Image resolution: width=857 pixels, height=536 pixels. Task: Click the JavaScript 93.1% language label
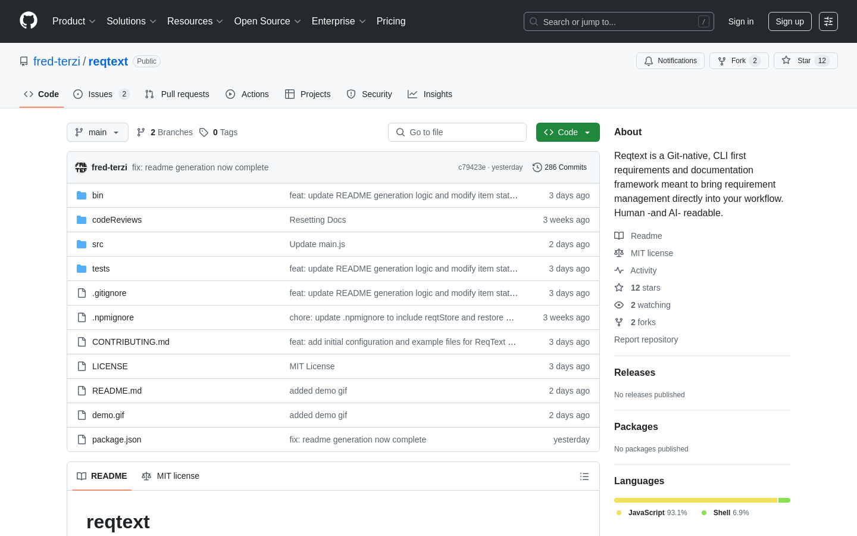tap(652, 513)
